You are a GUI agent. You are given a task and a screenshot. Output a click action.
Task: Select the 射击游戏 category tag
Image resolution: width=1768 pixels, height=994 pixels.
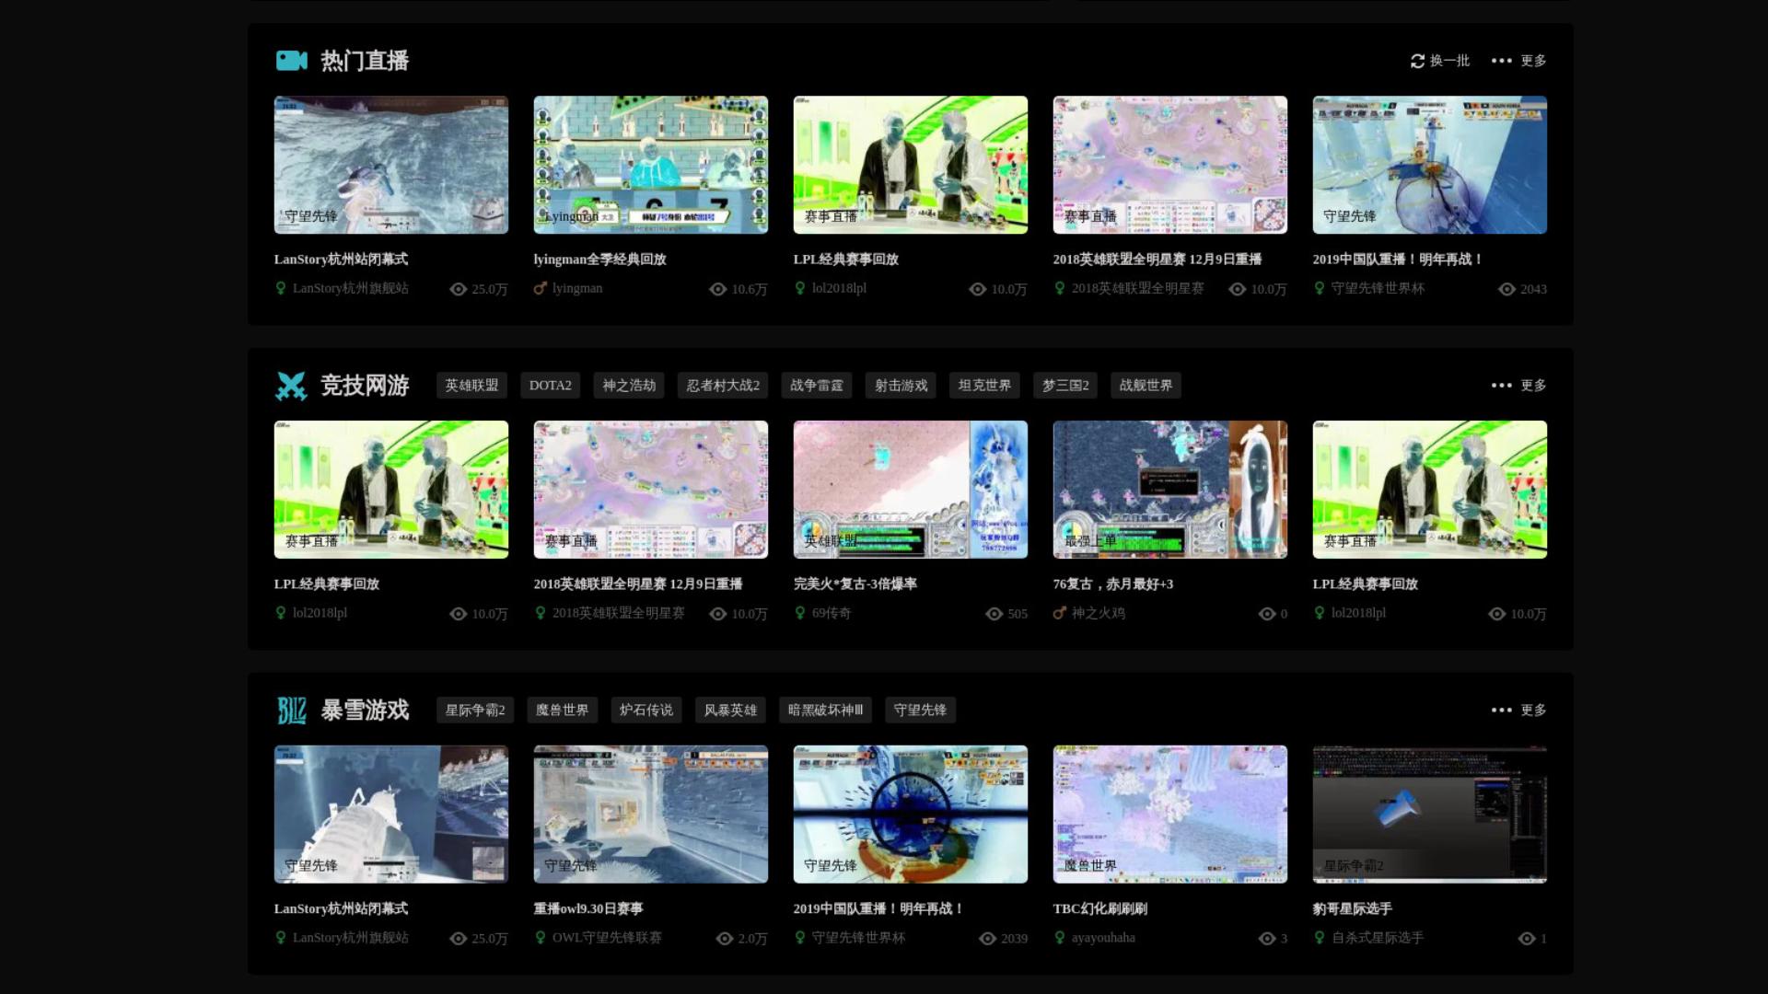[x=901, y=386]
